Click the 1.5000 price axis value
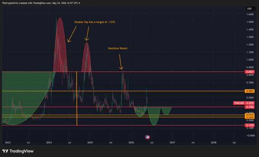Screen dimensions: 259x157 pos(250,22)
